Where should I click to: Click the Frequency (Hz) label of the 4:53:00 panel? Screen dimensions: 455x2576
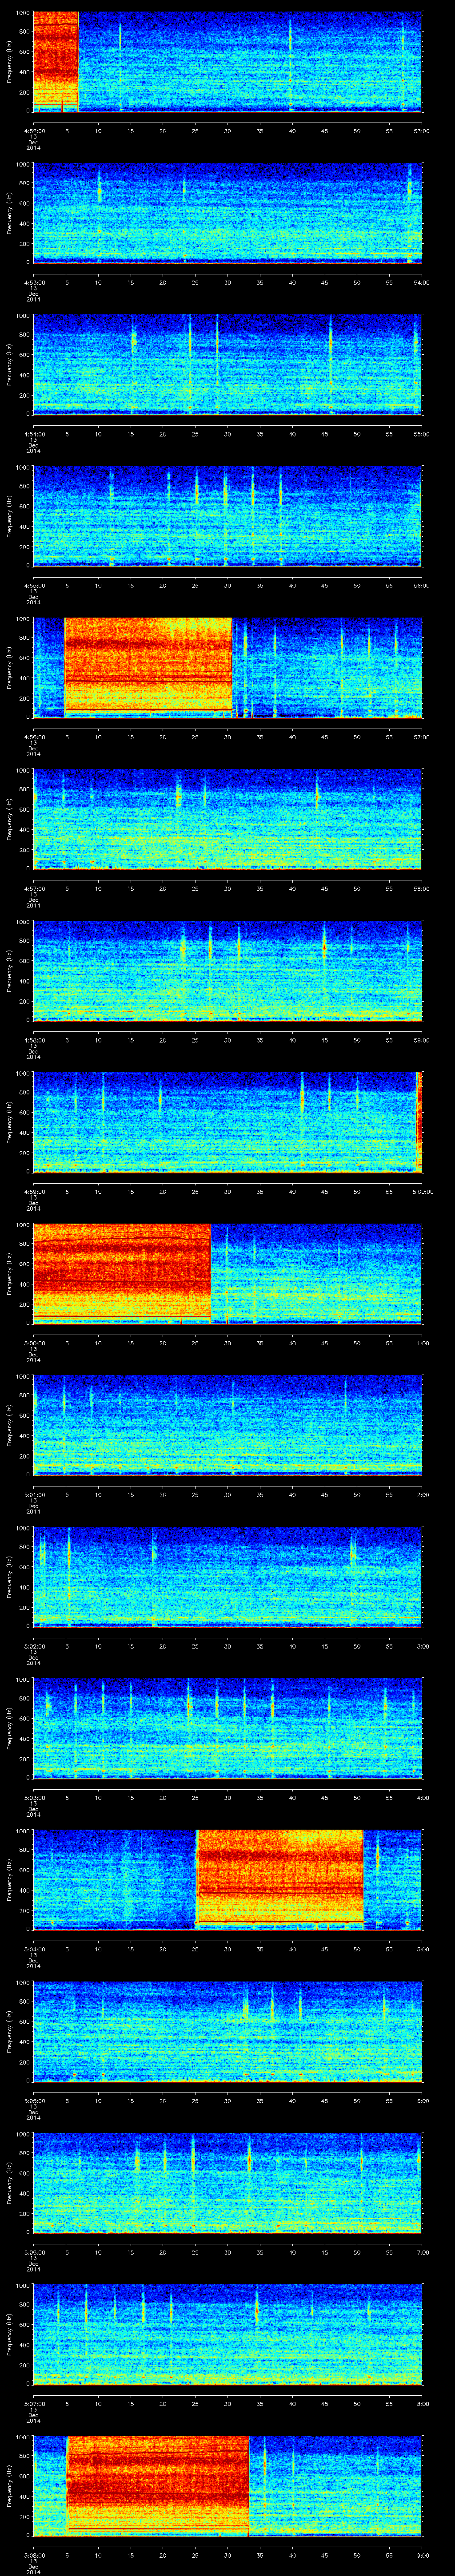point(9,213)
